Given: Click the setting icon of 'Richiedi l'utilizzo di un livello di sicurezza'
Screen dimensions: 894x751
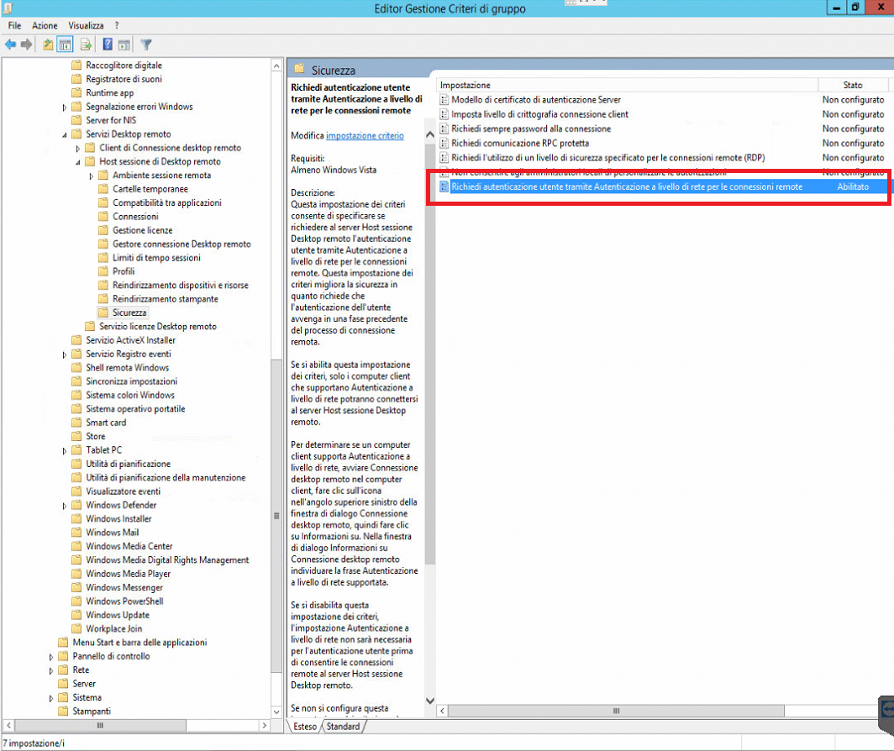Looking at the screenshot, I should [444, 158].
